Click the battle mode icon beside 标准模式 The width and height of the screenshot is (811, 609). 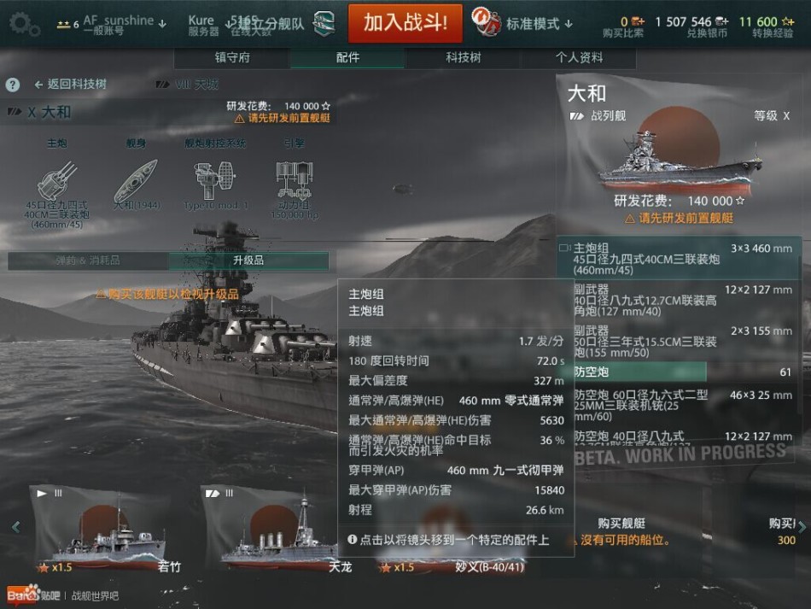487,21
